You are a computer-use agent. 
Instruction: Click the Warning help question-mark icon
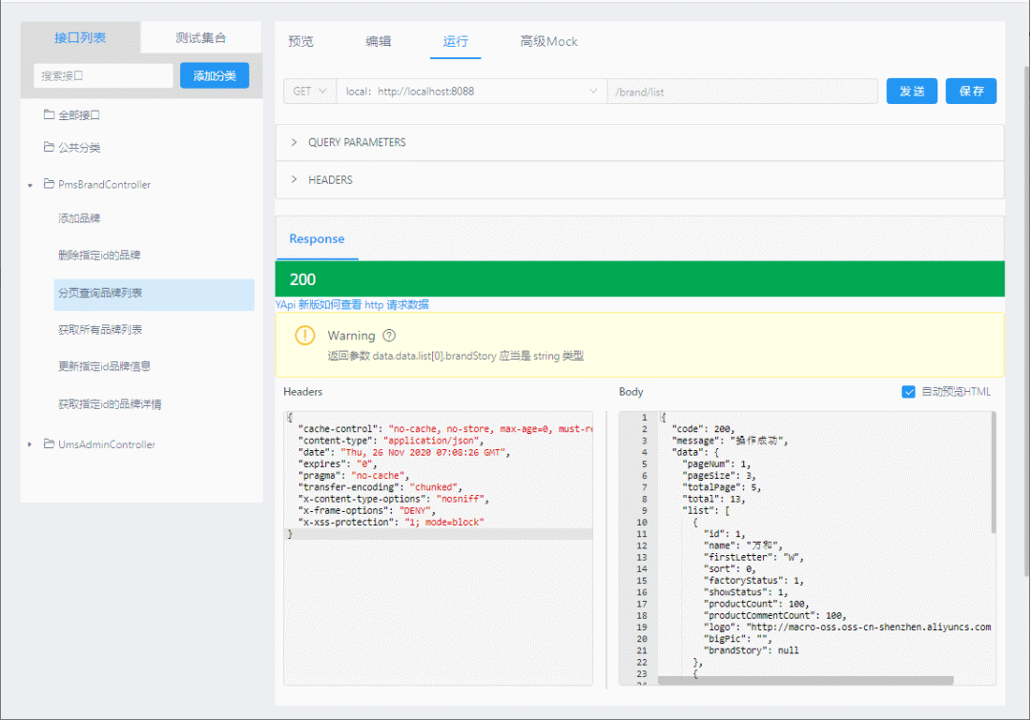(389, 335)
